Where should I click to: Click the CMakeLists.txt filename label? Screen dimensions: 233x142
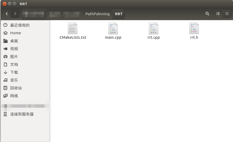pos(73,37)
